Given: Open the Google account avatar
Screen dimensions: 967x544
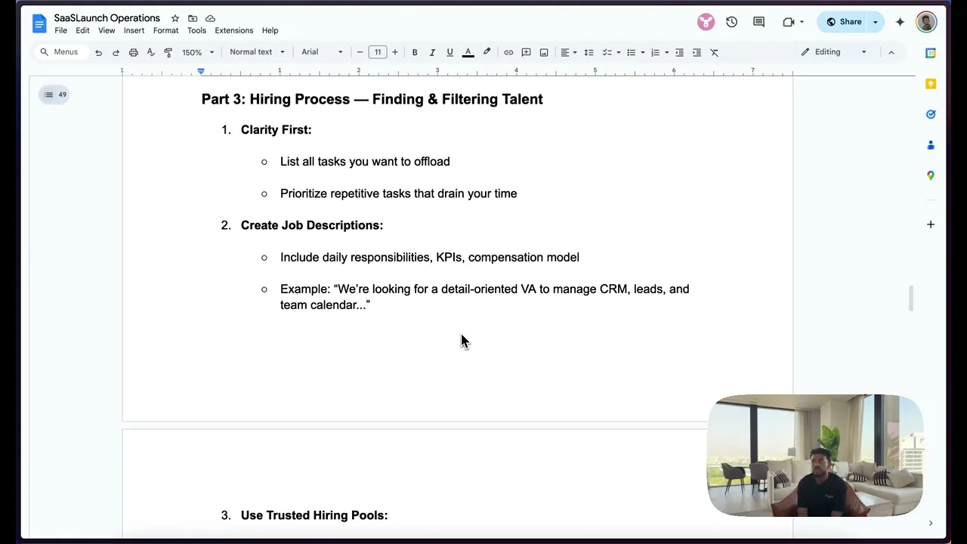Looking at the screenshot, I should click(x=926, y=22).
